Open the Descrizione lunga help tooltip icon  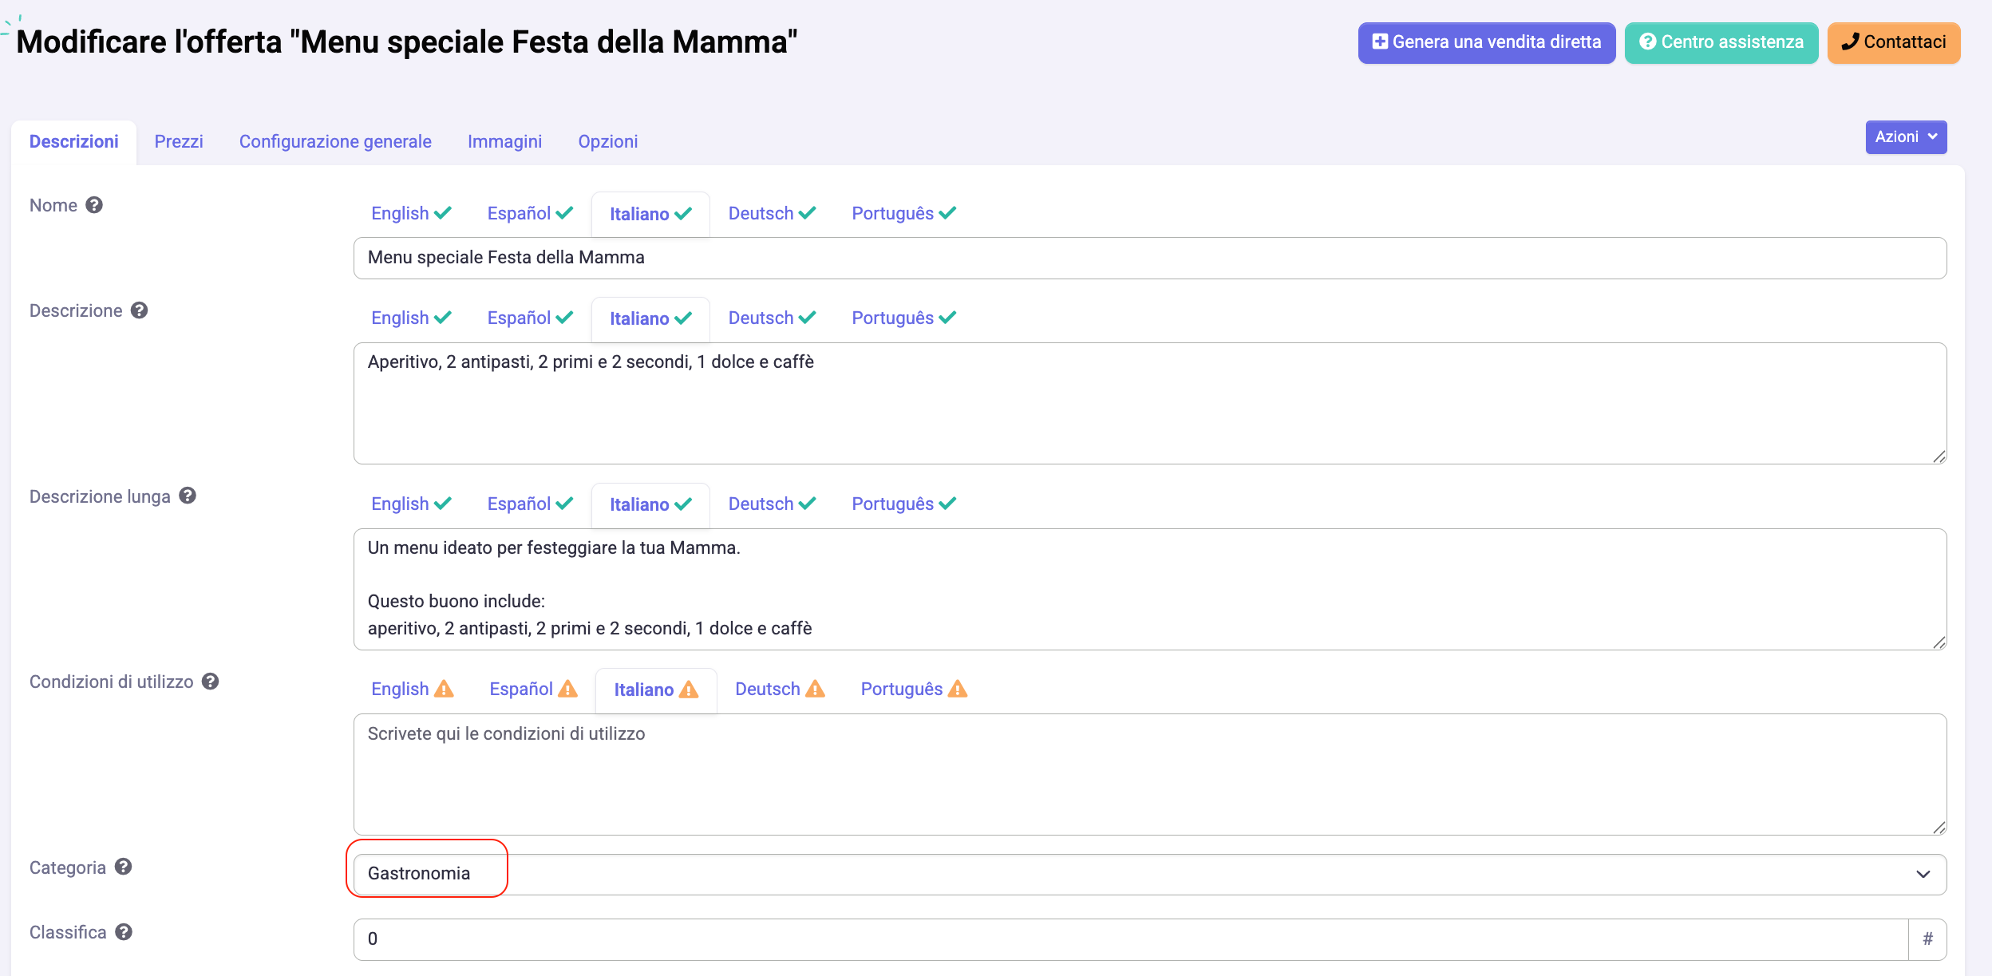tap(188, 496)
